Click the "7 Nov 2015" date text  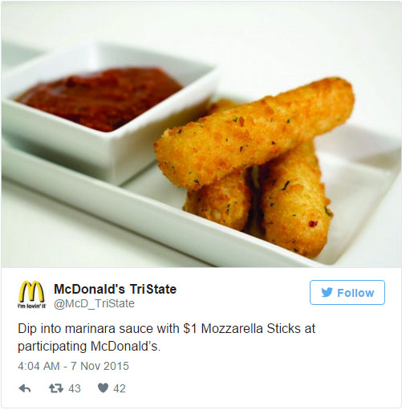tap(99, 366)
